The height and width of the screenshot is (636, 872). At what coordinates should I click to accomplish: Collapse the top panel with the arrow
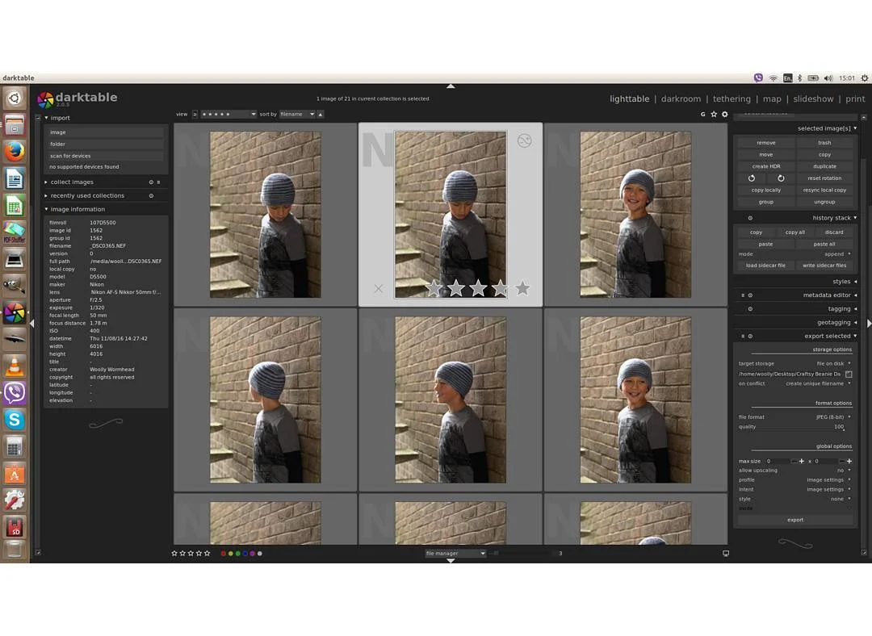451,86
